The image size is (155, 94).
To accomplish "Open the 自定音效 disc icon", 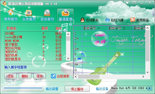I will tap(47, 15).
